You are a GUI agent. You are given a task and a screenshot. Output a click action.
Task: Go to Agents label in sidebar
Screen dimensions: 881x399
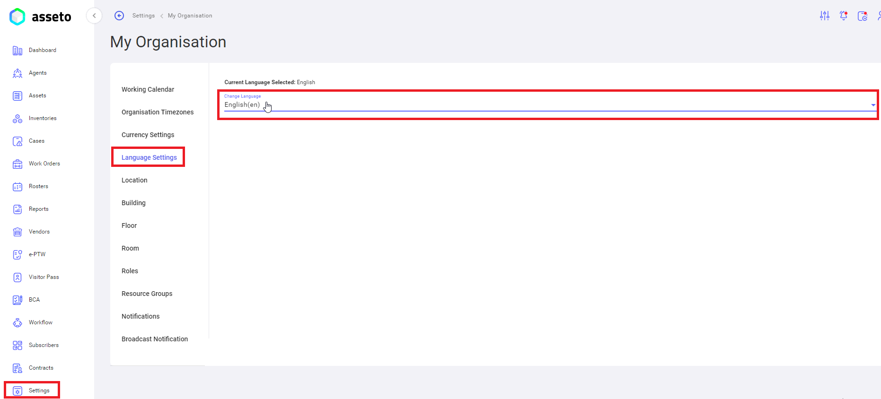point(38,73)
